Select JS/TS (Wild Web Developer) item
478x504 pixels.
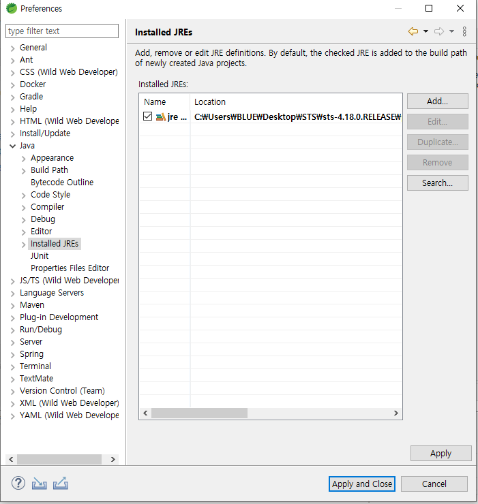click(69, 281)
